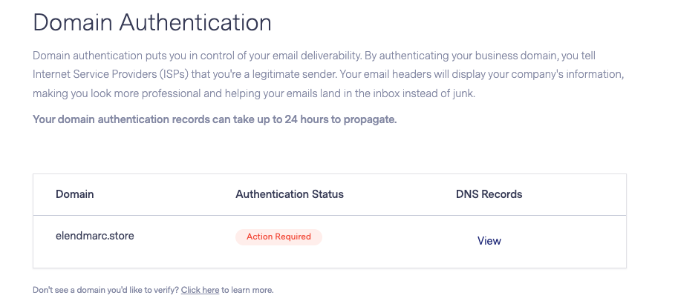Open the View link for DNS records
The width and height of the screenshot is (678, 301).
[x=489, y=241]
